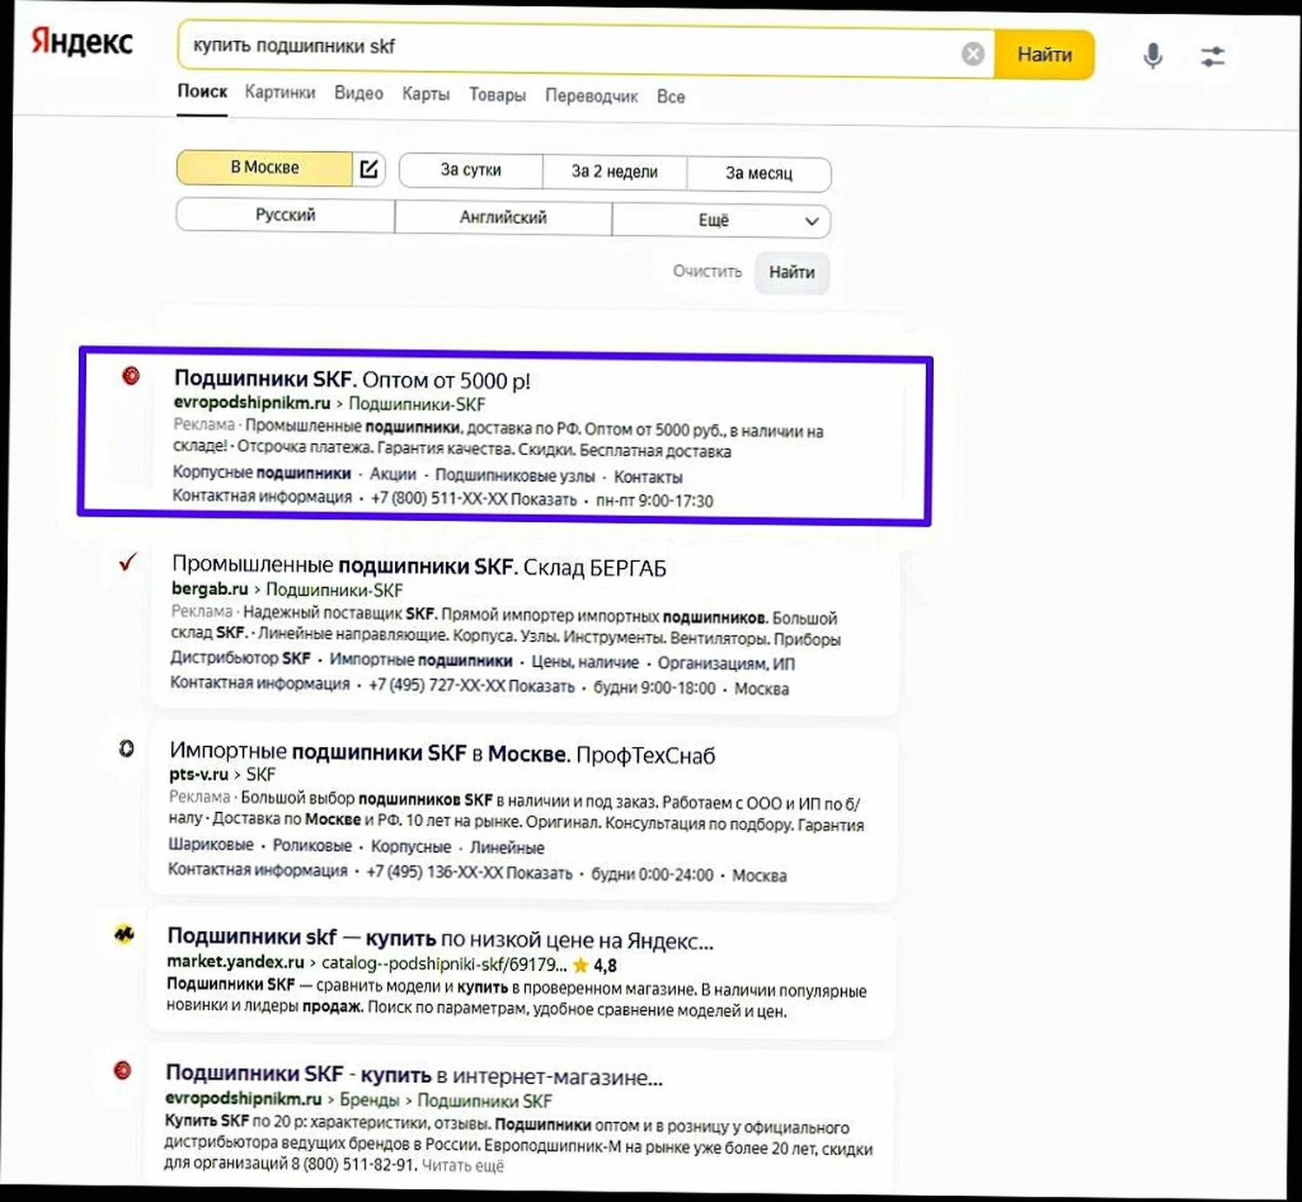1302x1202 pixels.
Task: Select Русский language filter
Action: (286, 215)
